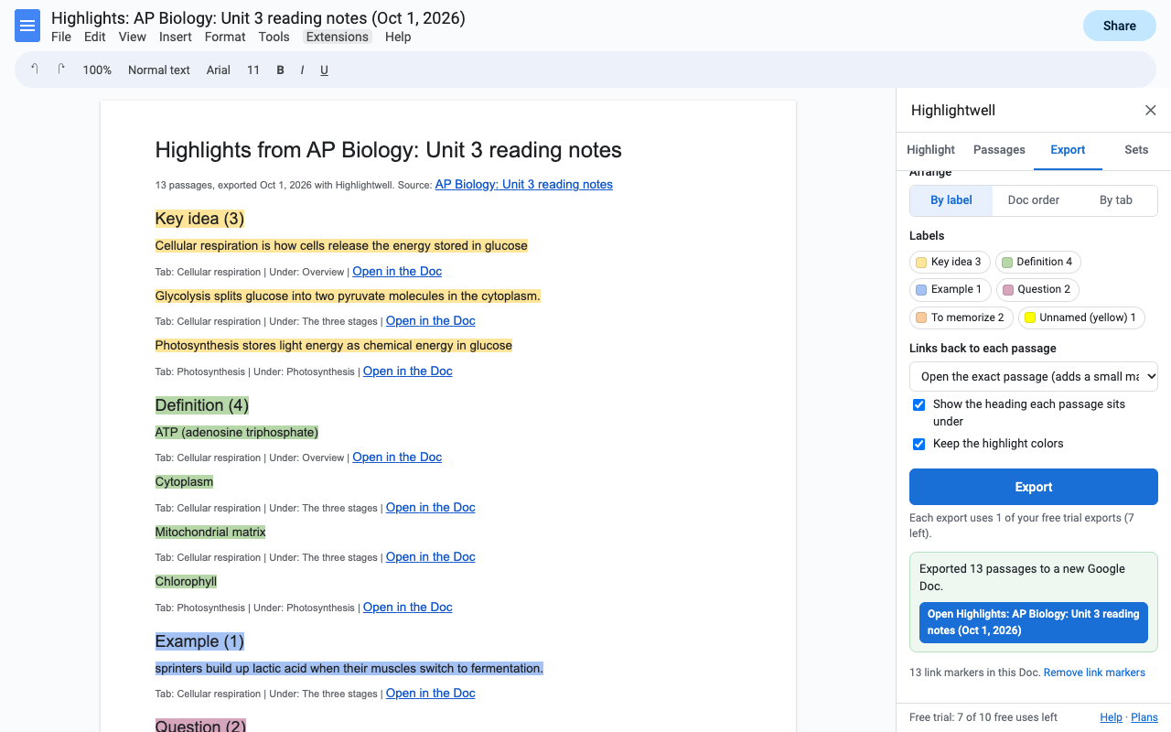Open the 'Normal text' style dropdown
1171x732 pixels.
click(159, 70)
